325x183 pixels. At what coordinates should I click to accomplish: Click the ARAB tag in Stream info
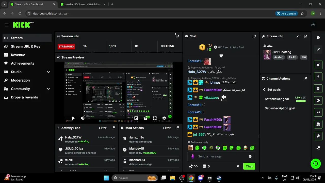[x=292, y=57]
